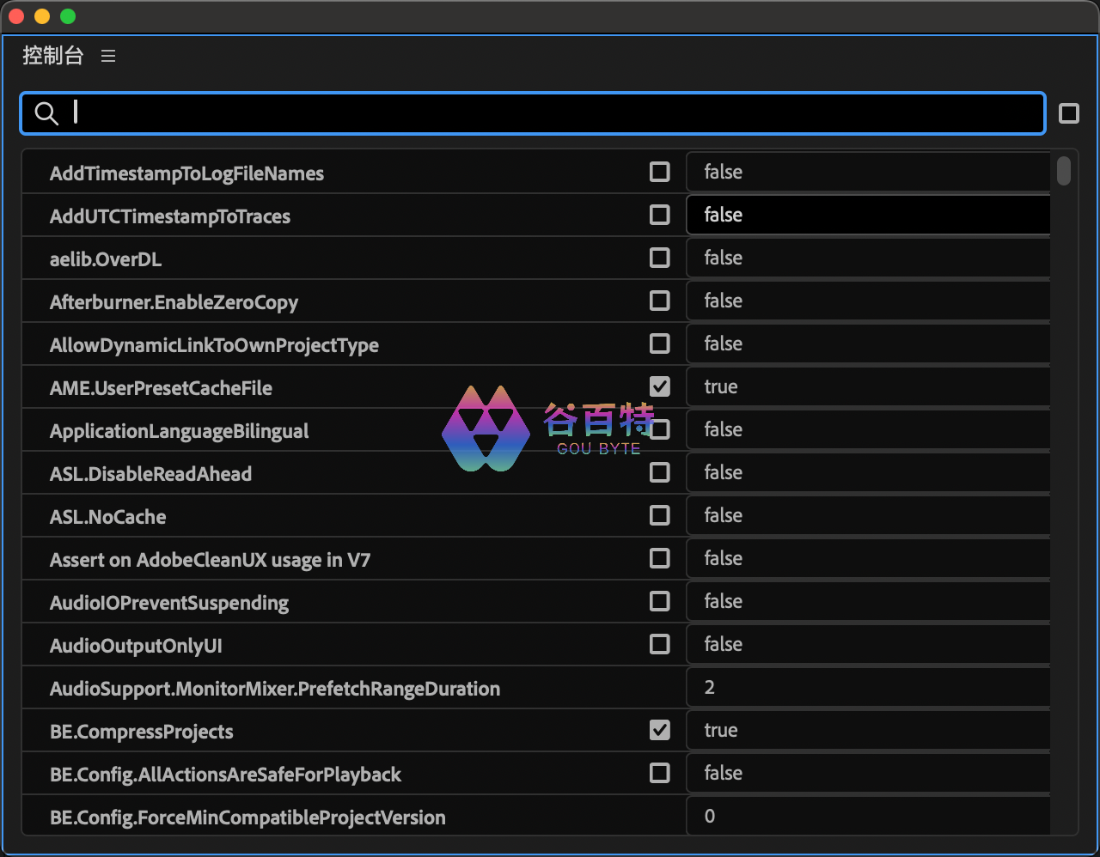1100x857 pixels.
Task: Click the search magnifier icon
Action: click(x=46, y=113)
